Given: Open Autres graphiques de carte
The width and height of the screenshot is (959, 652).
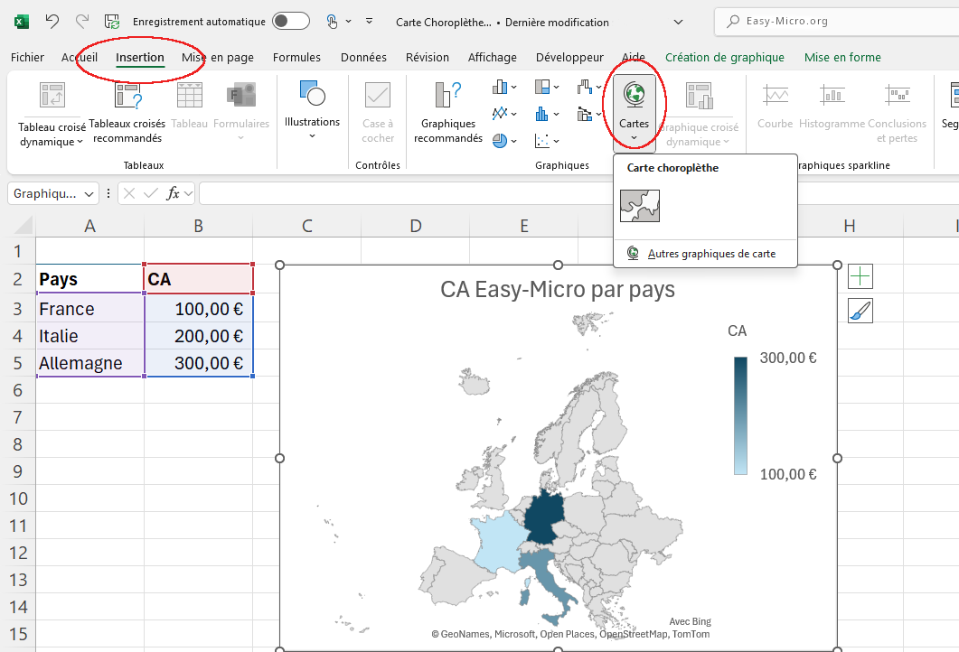Looking at the screenshot, I should click(x=705, y=254).
